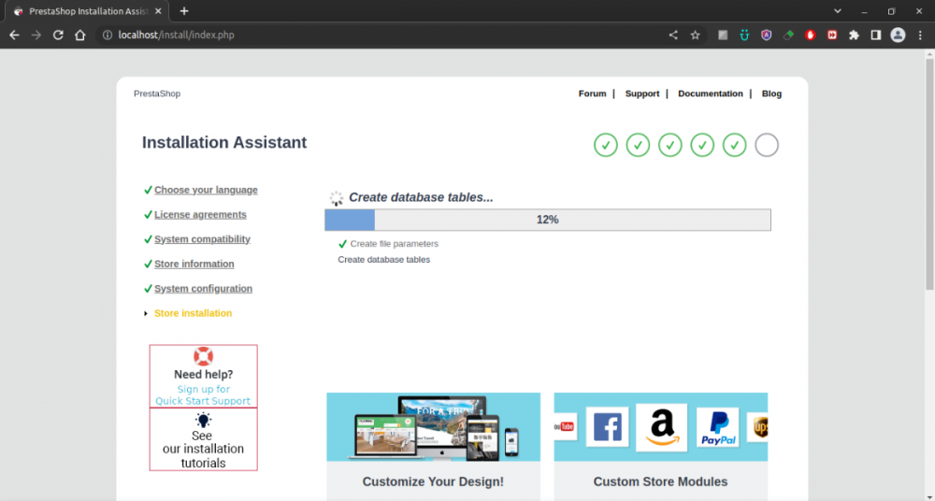
Task: Click the share page icon in address bar
Action: click(673, 35)
